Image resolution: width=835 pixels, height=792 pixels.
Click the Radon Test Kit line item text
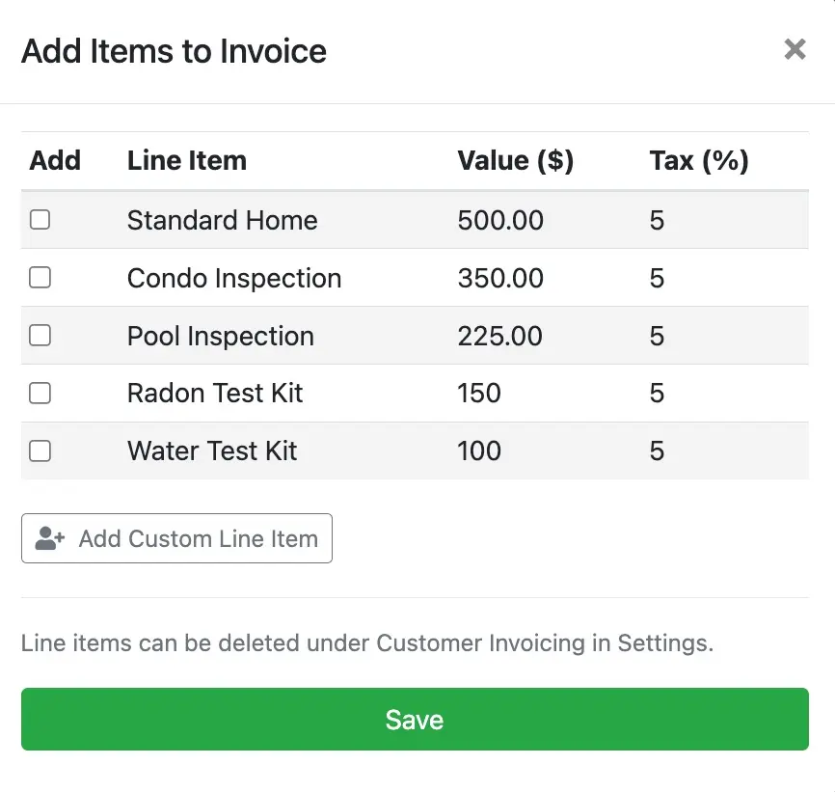[x=215, y=393]
